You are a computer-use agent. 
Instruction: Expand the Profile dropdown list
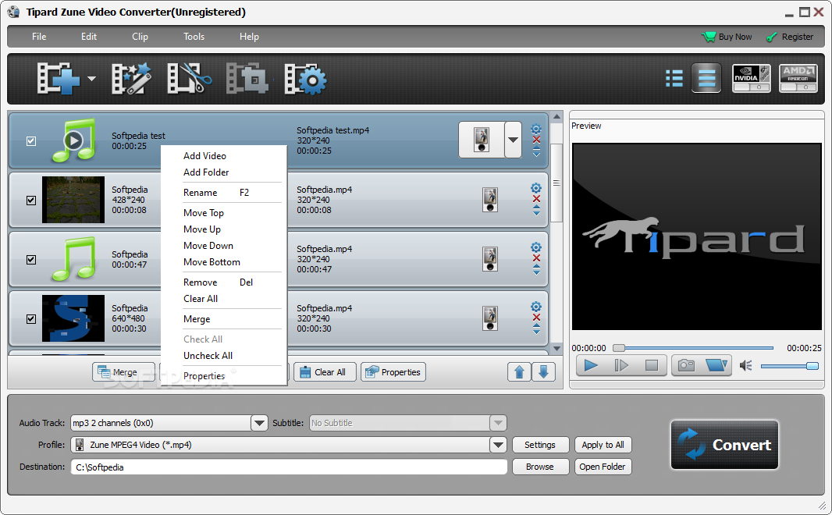(x=498, y=445)
